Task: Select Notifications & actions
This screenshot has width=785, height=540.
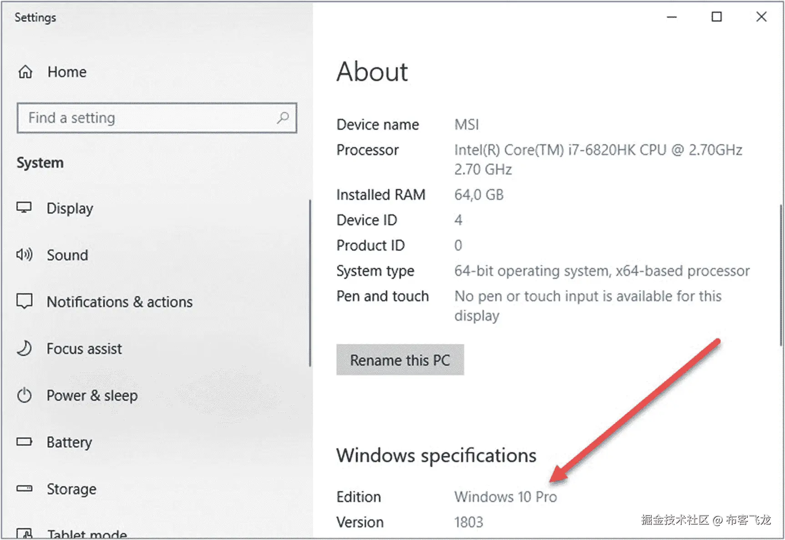Action: [x=120, y=302]
